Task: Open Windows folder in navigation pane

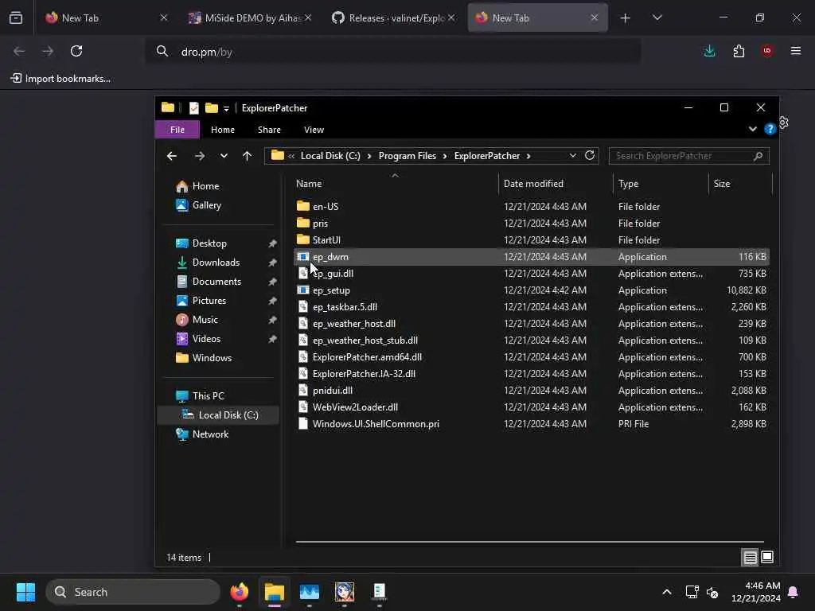Action: click(x=212, y=358)
